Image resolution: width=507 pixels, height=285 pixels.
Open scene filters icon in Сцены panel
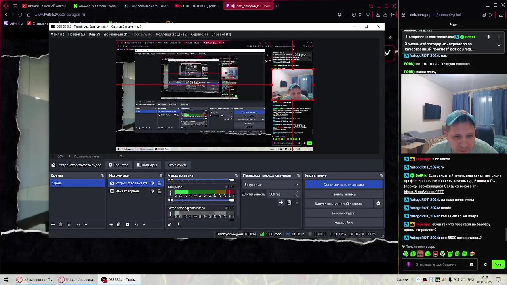click(x=69, y=224)
